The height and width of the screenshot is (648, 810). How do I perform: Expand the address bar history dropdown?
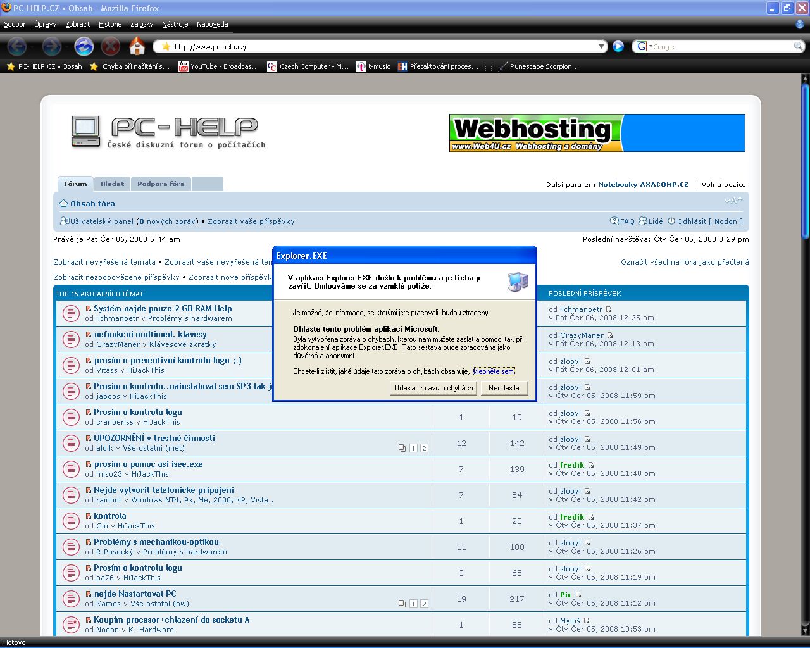point(602,46)
